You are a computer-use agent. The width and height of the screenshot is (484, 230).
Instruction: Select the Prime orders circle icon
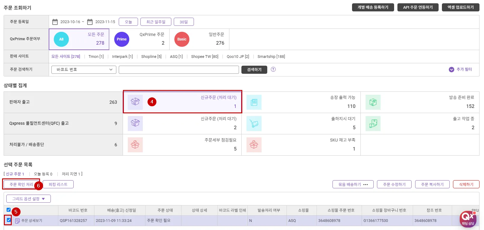[x=122, y=39]
